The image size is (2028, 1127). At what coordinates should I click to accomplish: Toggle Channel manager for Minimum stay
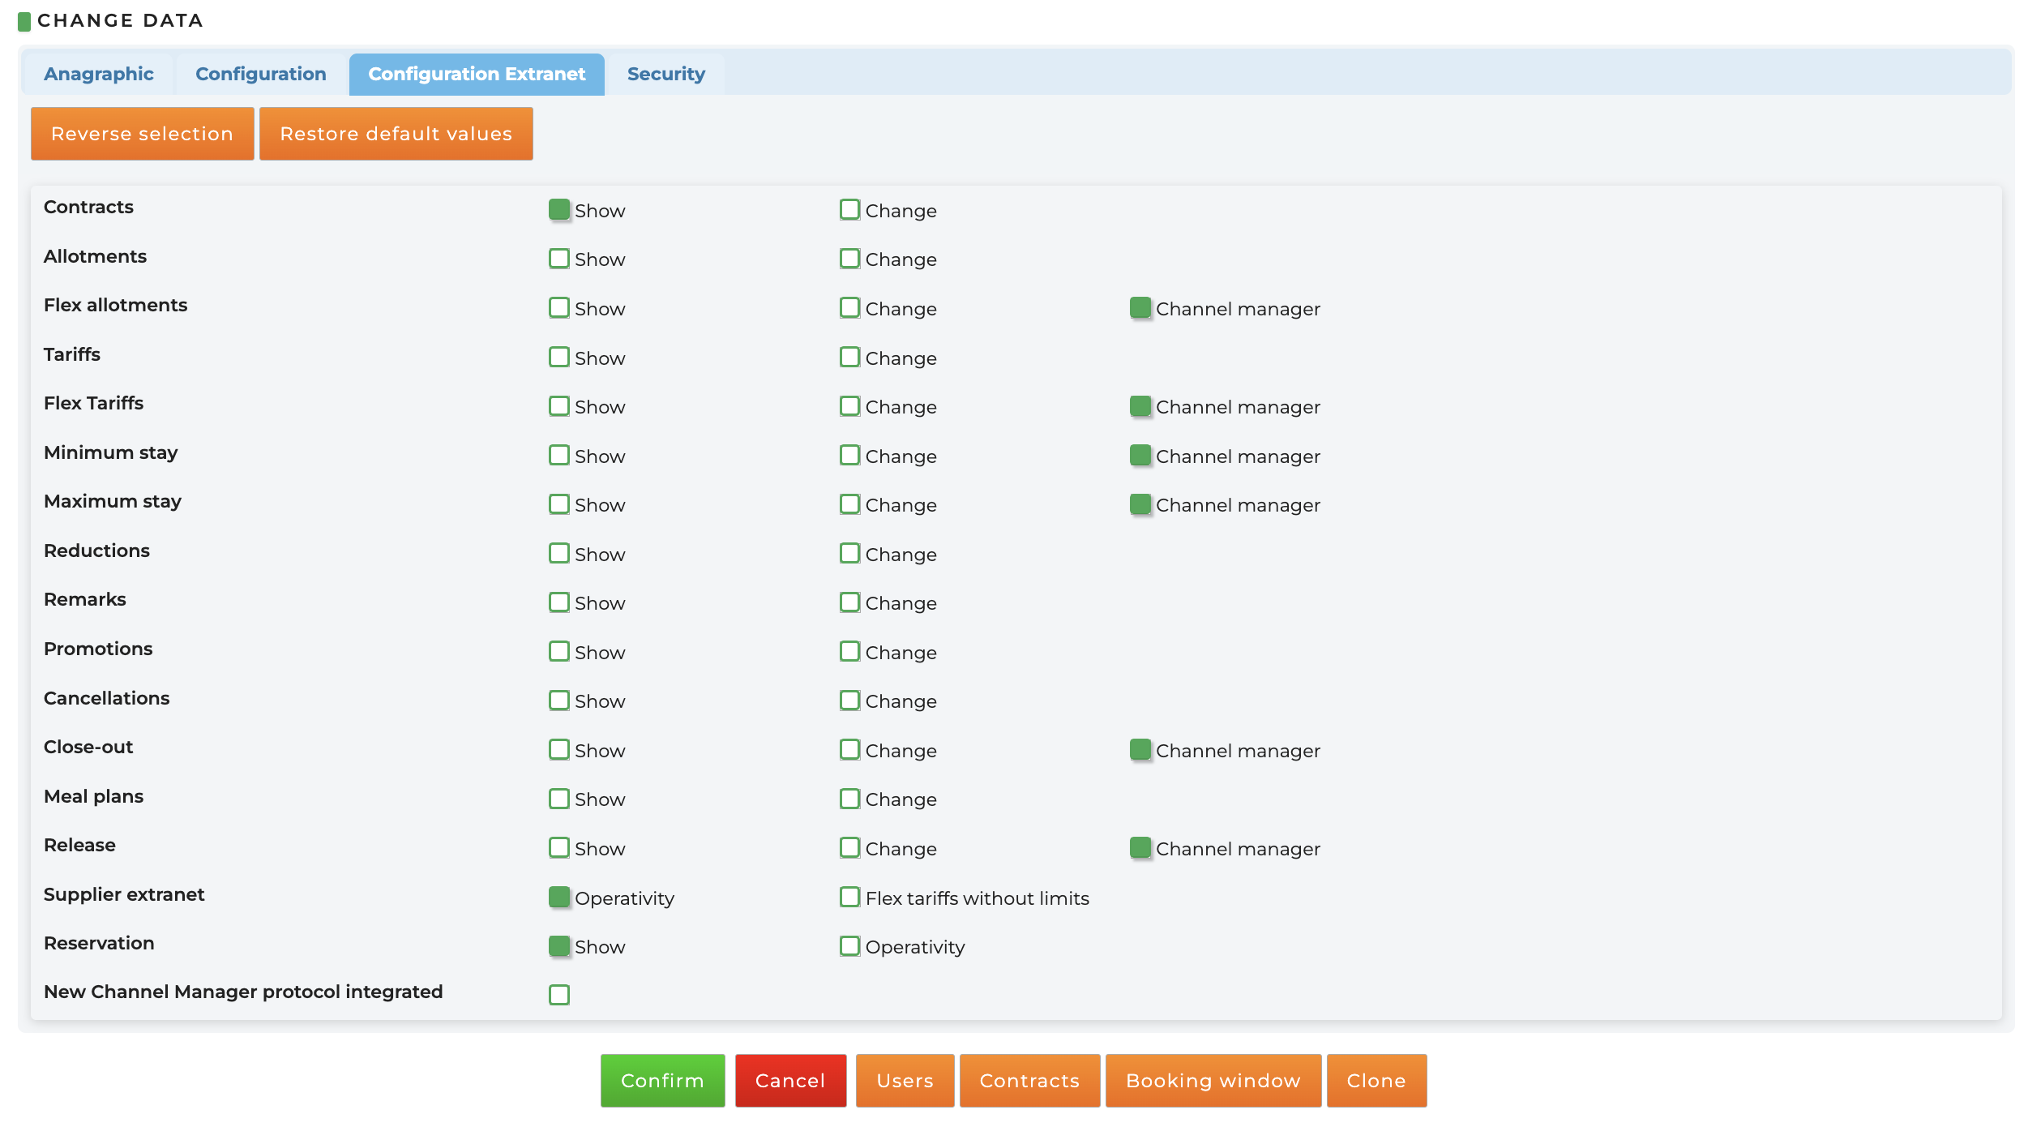point(1140,454)
